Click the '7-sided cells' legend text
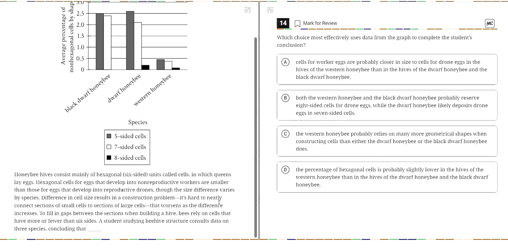 coord(130,147)
